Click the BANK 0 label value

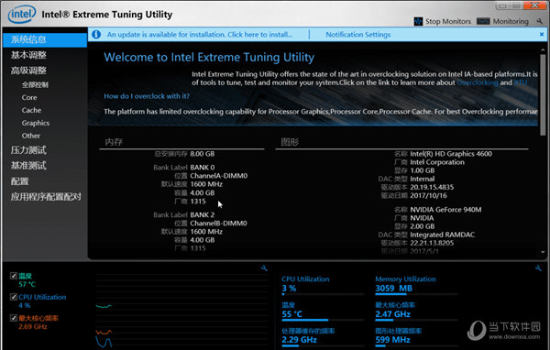click(203, 168)
